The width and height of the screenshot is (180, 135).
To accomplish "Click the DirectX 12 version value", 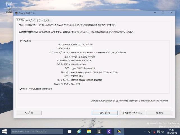I will (75, 84).
